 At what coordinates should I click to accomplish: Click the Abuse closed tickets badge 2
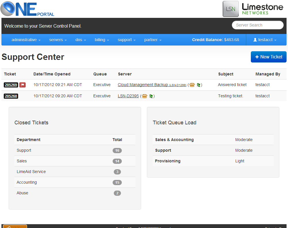pyautogui.click(x=117, y=193)
